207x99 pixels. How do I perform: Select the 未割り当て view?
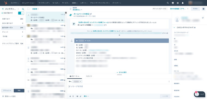coord(13,19)
